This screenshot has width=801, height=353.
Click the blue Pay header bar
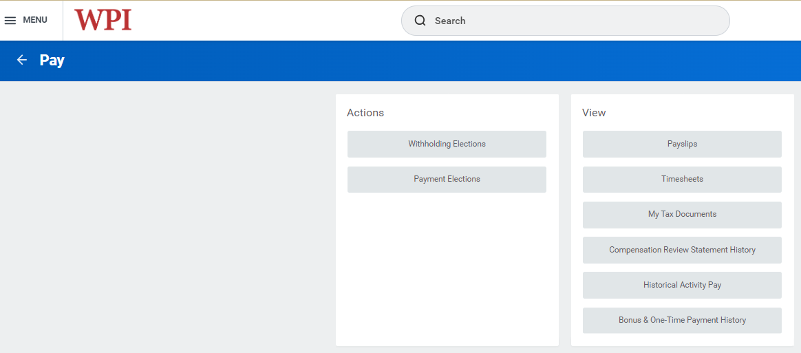pos(413,61)
